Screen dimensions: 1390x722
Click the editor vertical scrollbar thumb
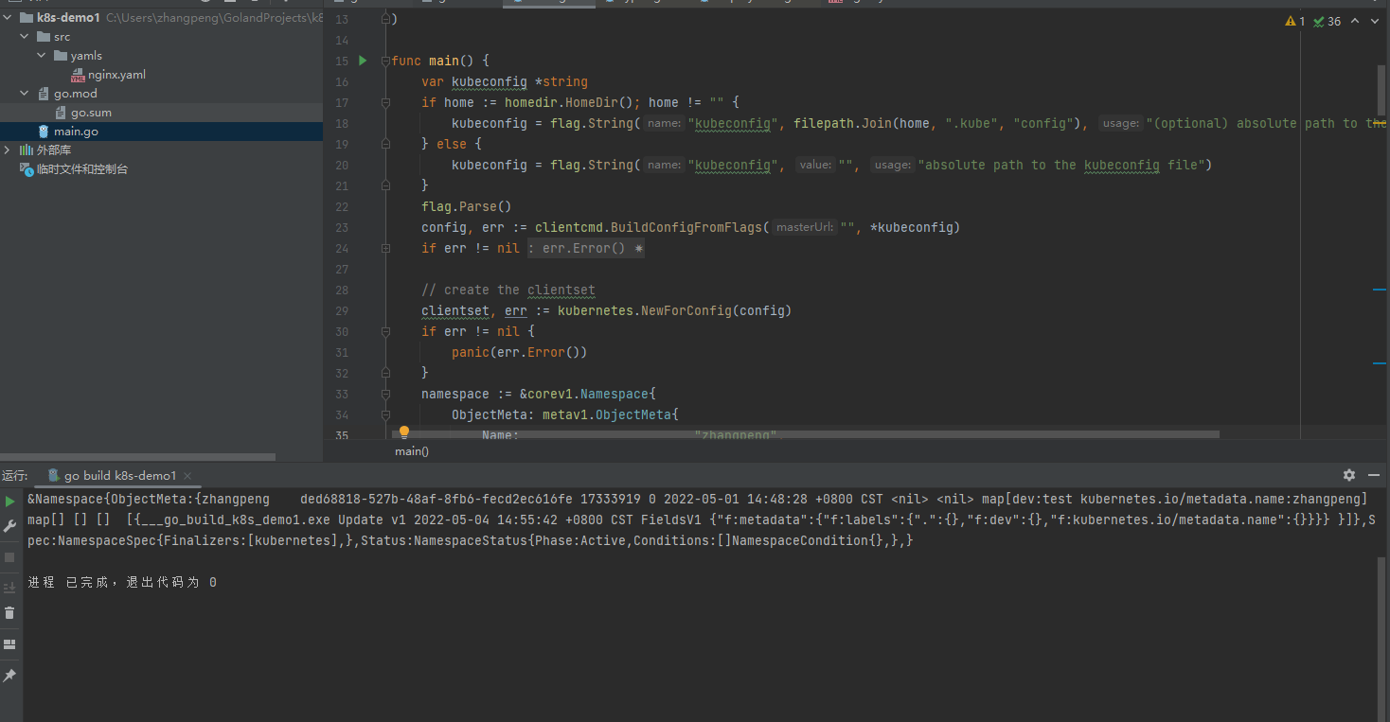[x=1381, y=90]
